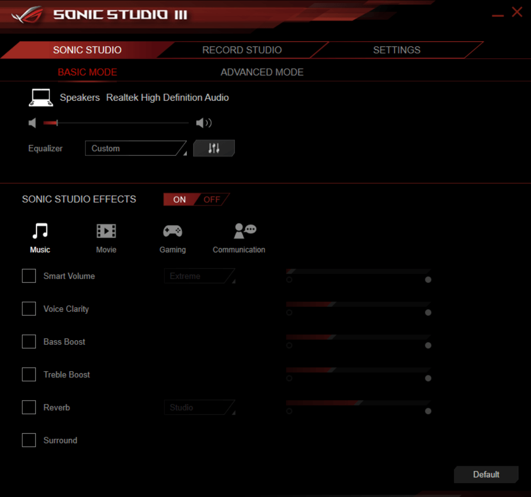This screenshot has height=497, width=531.
Task: Open the equalizer sliders settings icon
Action: 214,148
